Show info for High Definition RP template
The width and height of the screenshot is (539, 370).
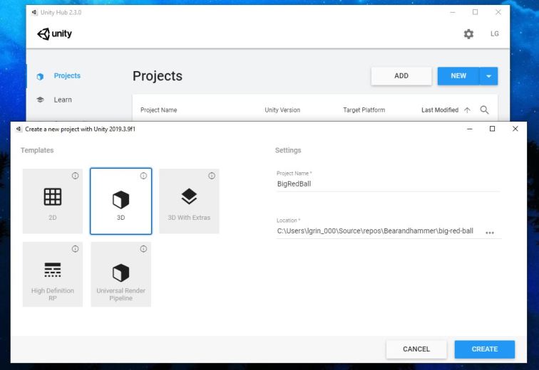(76, 249)
